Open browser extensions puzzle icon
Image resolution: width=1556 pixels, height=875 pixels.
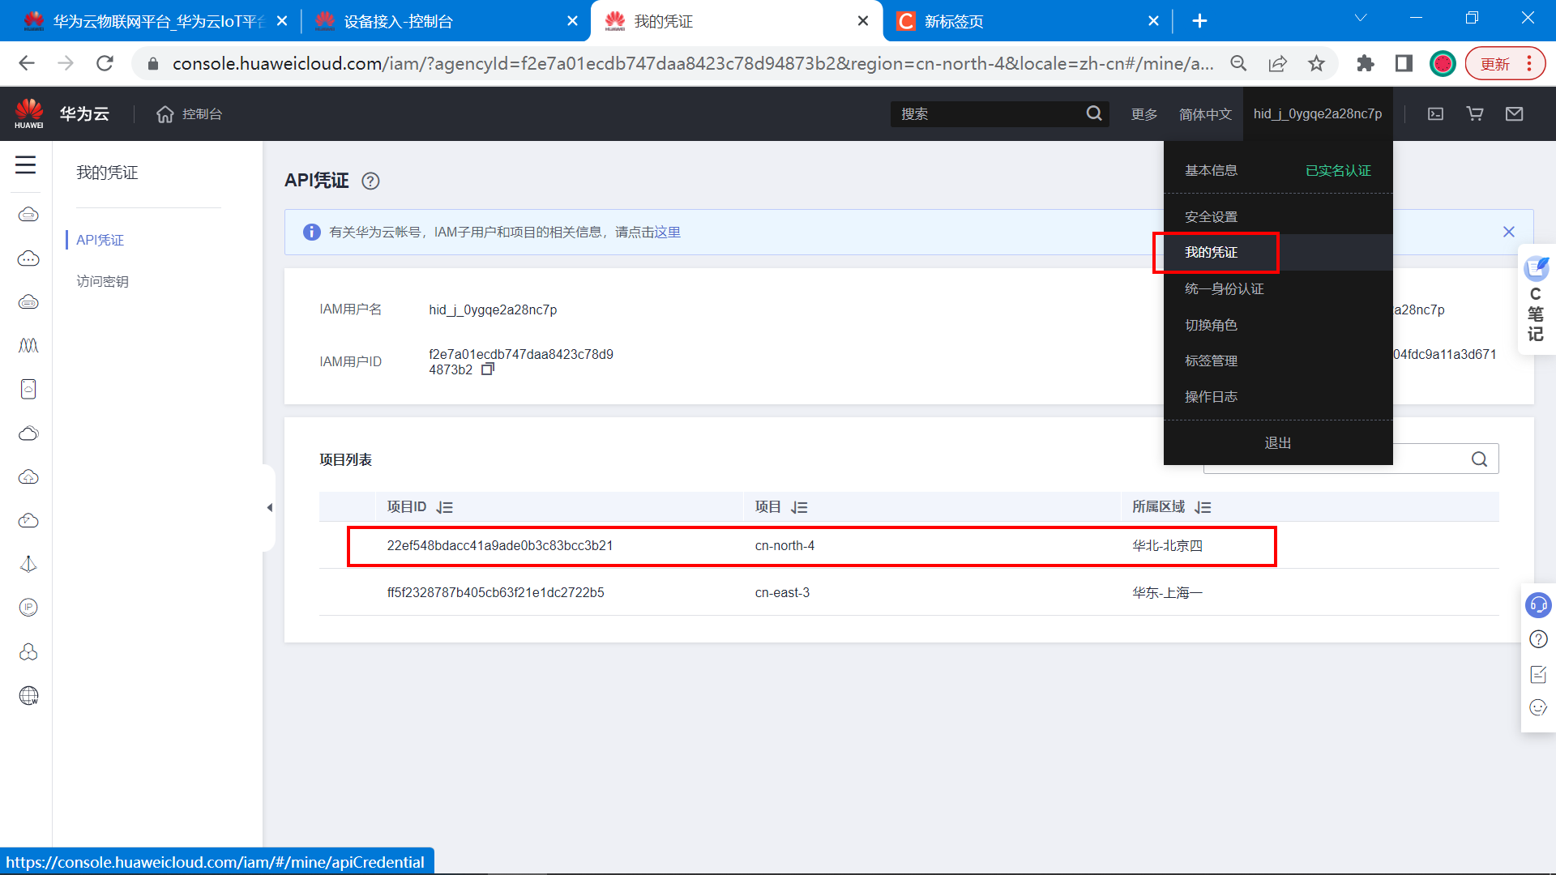coord(1365,63)
